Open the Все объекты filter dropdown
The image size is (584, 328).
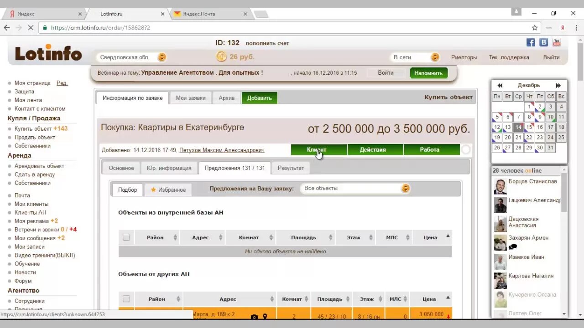click(x=355, y=188)
